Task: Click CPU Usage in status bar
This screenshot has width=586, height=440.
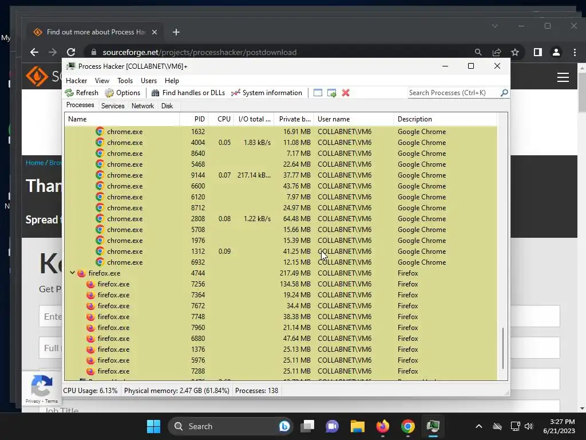Action: pyautogui.click(x=90, y=391)
